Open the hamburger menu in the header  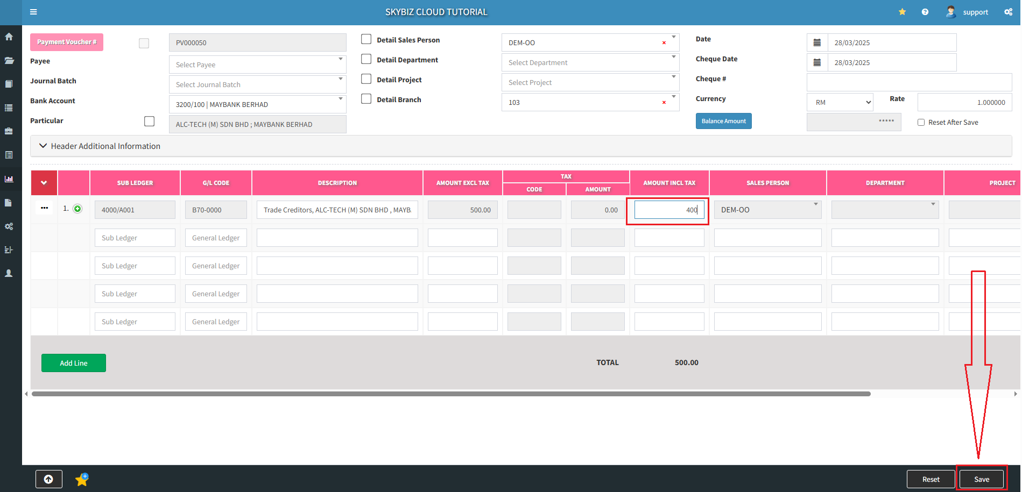click(x=33, y=12)
